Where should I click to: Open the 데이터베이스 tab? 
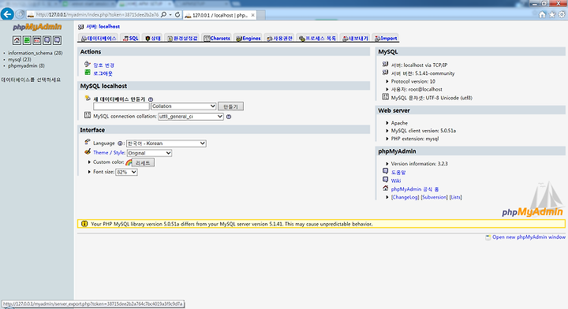click(98, 38)
